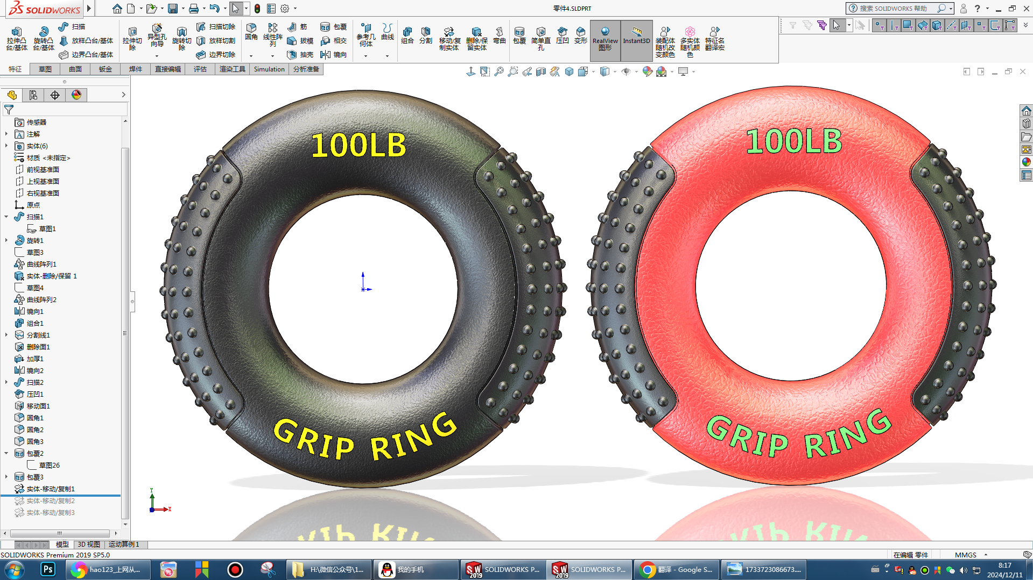Select the Linear Pattern (线性阵列) tool
The width and height of the screenshot is (1033, 580).
(272, 34)
